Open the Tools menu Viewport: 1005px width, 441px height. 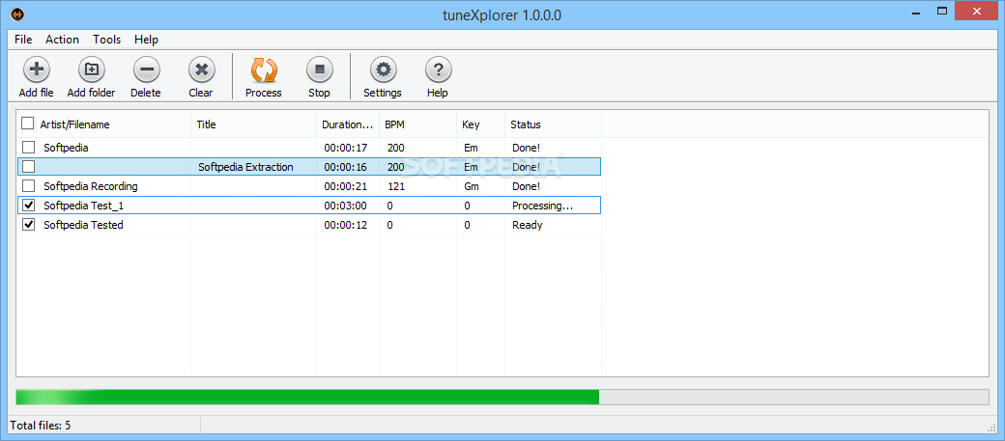tap(106, 39)
